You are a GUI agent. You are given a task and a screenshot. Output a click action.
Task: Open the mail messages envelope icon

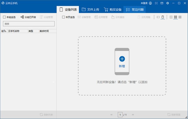(162, 3)
